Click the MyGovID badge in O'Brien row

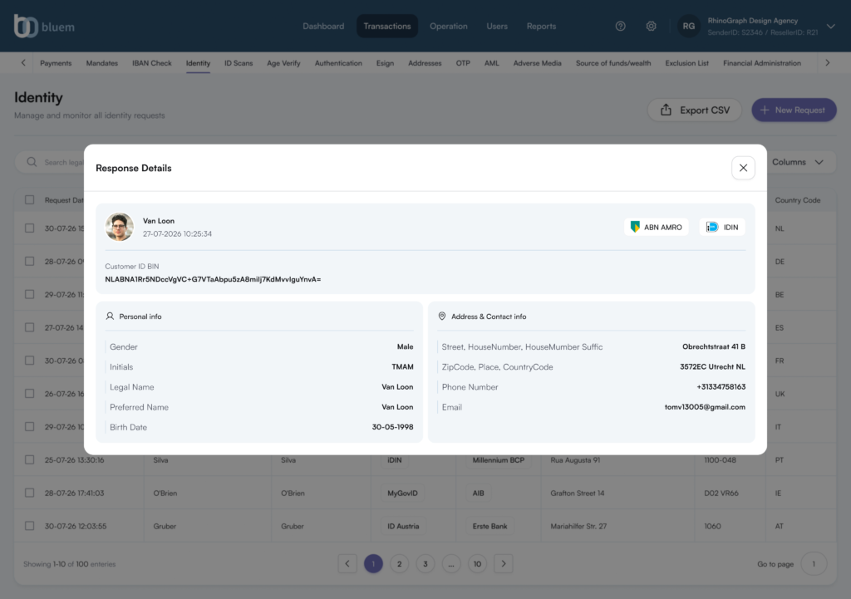tap(403, 493)
